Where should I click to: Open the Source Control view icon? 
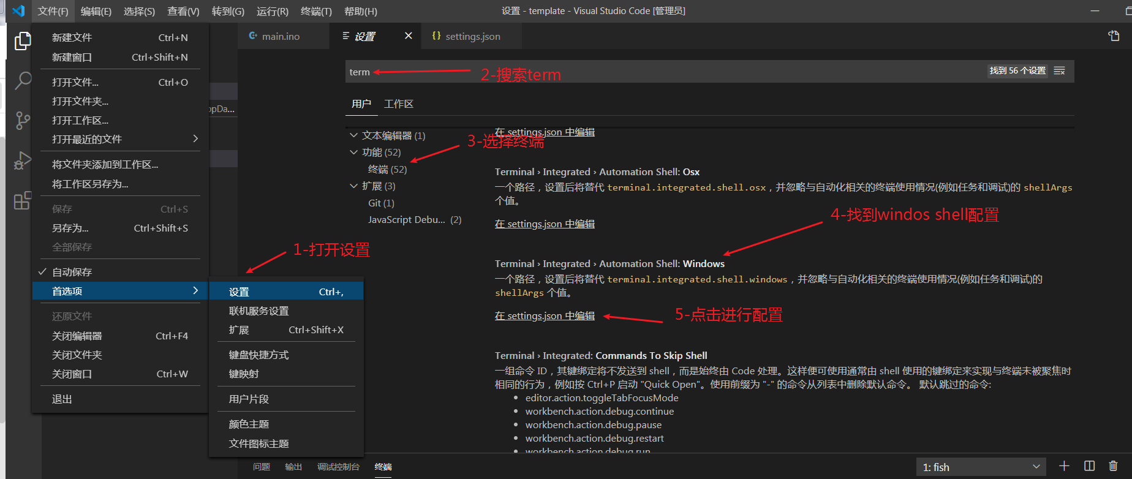pos(23,121)
